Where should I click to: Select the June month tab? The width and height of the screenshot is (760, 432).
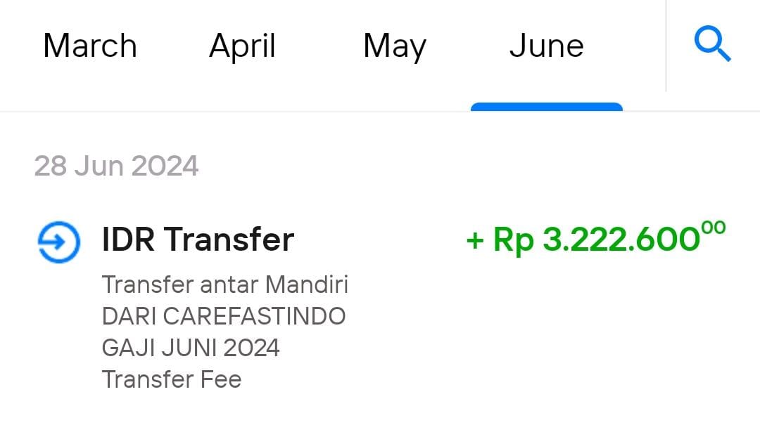[546, 46]
